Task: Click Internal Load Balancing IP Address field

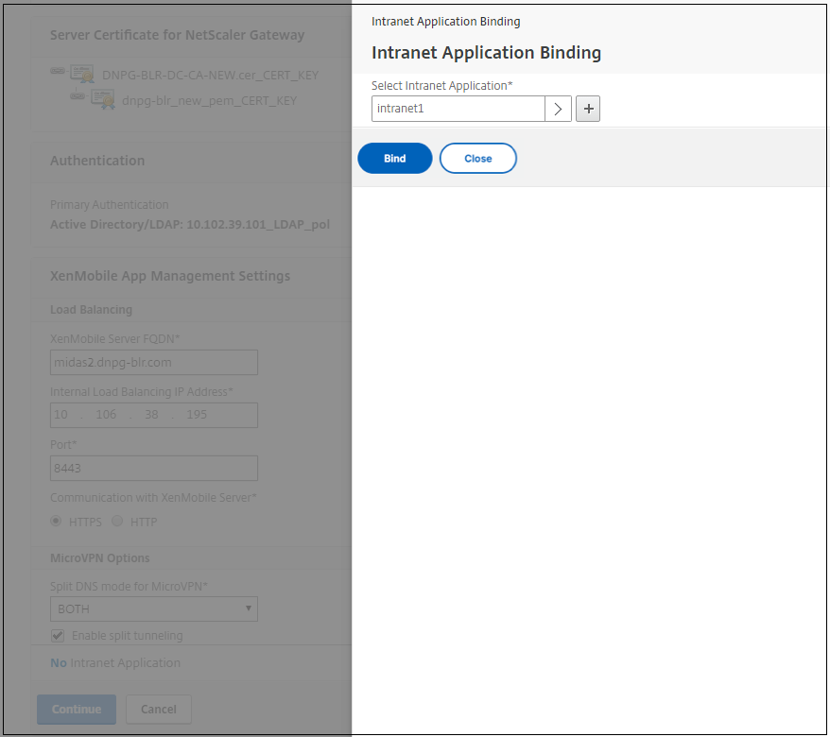Action: tap(154, 415)
